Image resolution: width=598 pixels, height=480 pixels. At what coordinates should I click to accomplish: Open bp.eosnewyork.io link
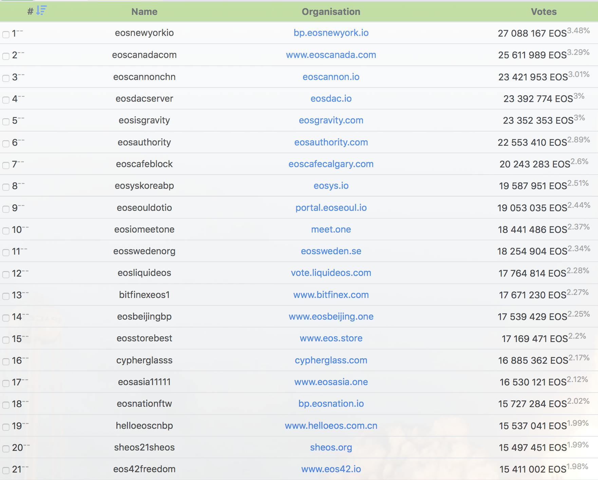point(331,33)
